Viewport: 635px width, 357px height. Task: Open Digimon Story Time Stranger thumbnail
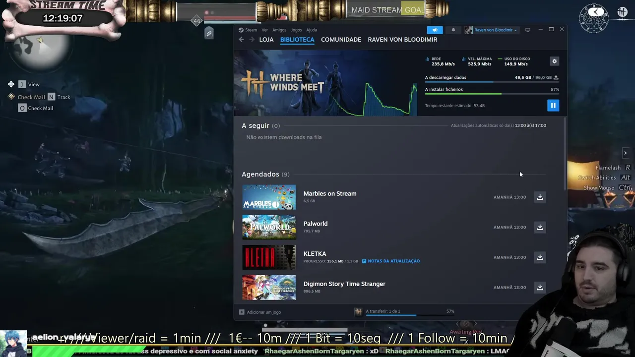pos(269,287)
